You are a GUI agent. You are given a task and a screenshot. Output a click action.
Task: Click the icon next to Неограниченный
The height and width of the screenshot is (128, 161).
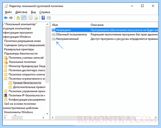[54, 39]
